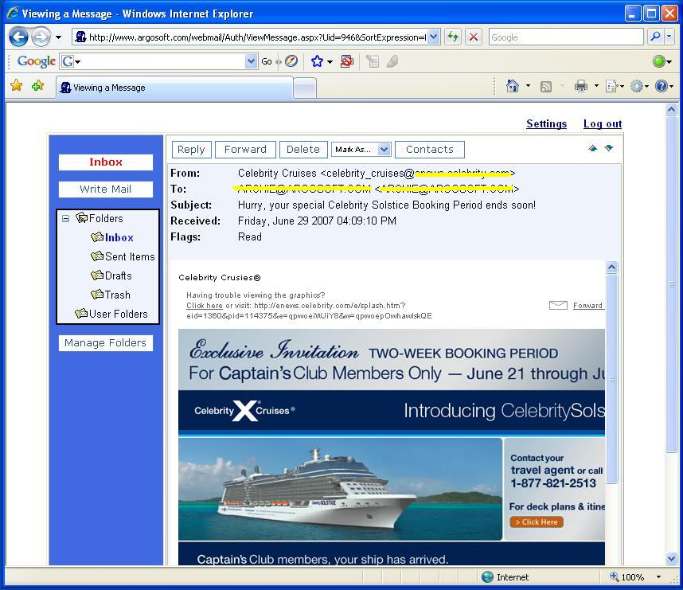683x590 pixels.
Task: Open the bookmarks star dropdown arrow
Action: click(330, 62)
